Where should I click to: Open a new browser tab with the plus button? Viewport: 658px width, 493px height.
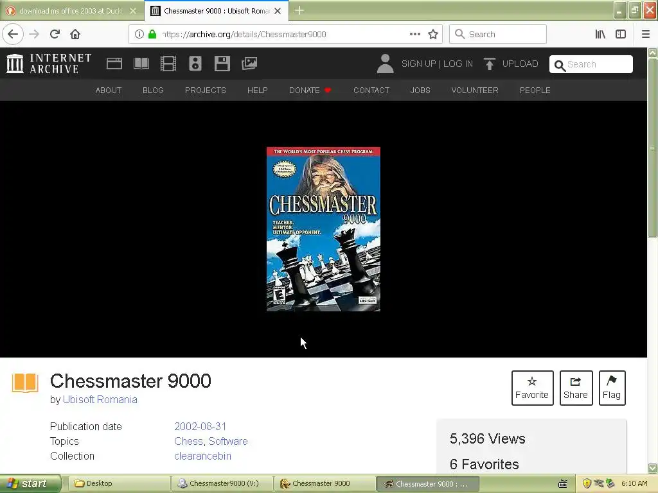click(x=299, y=10)
